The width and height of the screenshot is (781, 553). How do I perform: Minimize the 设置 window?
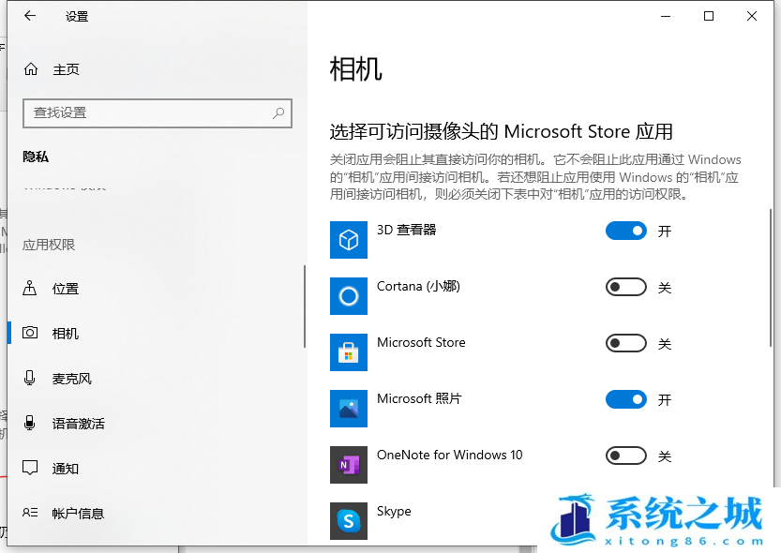click(x=666, y=17)
